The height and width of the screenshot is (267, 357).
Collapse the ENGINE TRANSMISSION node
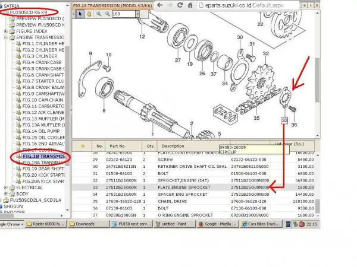pos(6,37)
